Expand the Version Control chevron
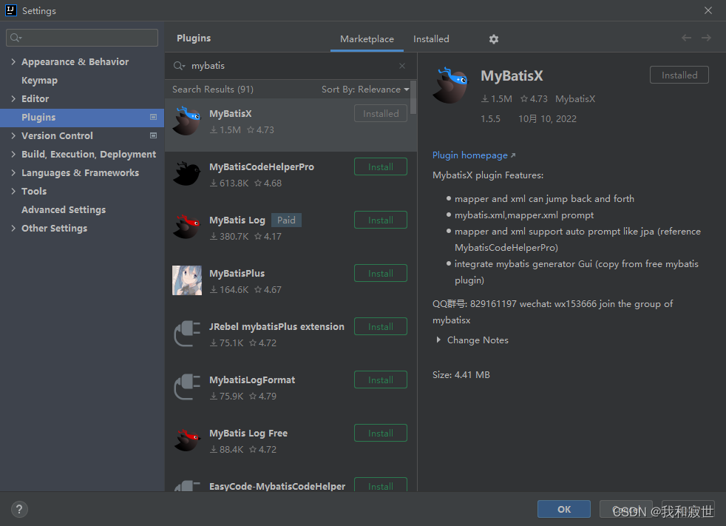 pos(13,136)
